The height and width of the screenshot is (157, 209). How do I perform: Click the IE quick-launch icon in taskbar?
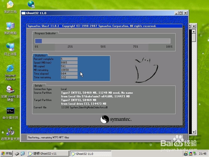tap(23, 154)
